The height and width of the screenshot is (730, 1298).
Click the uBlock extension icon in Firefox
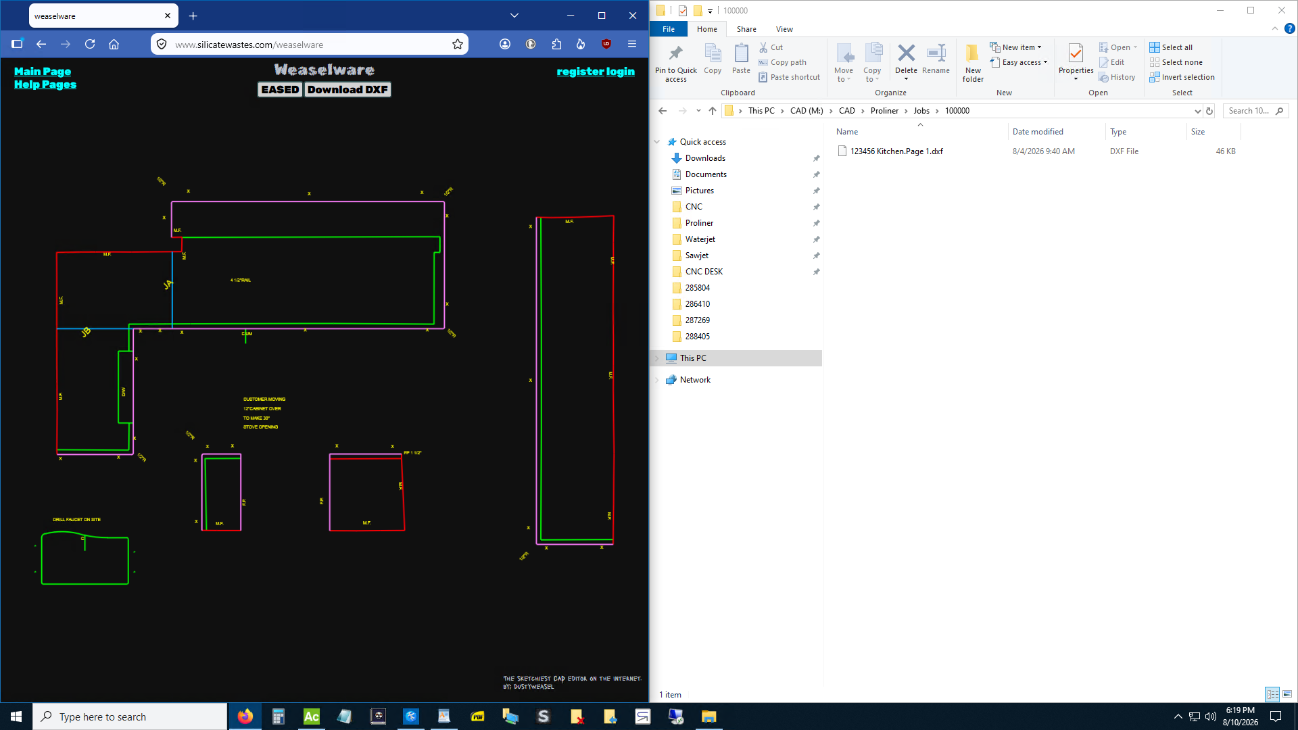[x=606, y=44]
